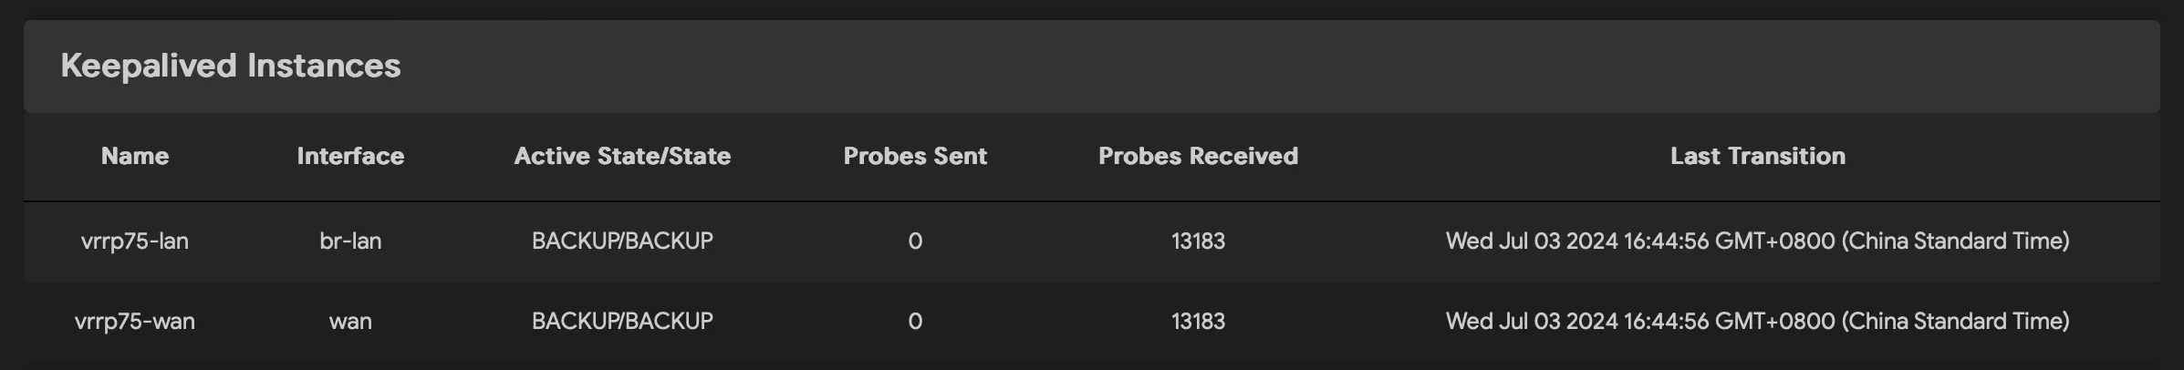Click the br-lan interface cell
This screenshot has width=2184, height=370.
(x=350, y=241)
